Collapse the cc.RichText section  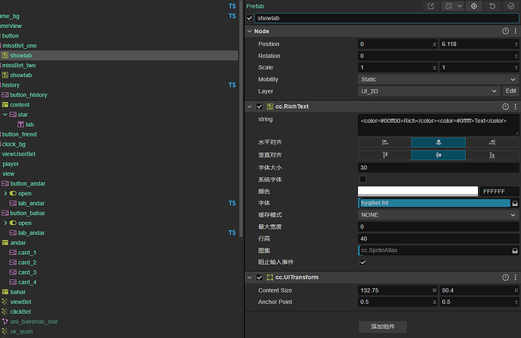point(249,106)
